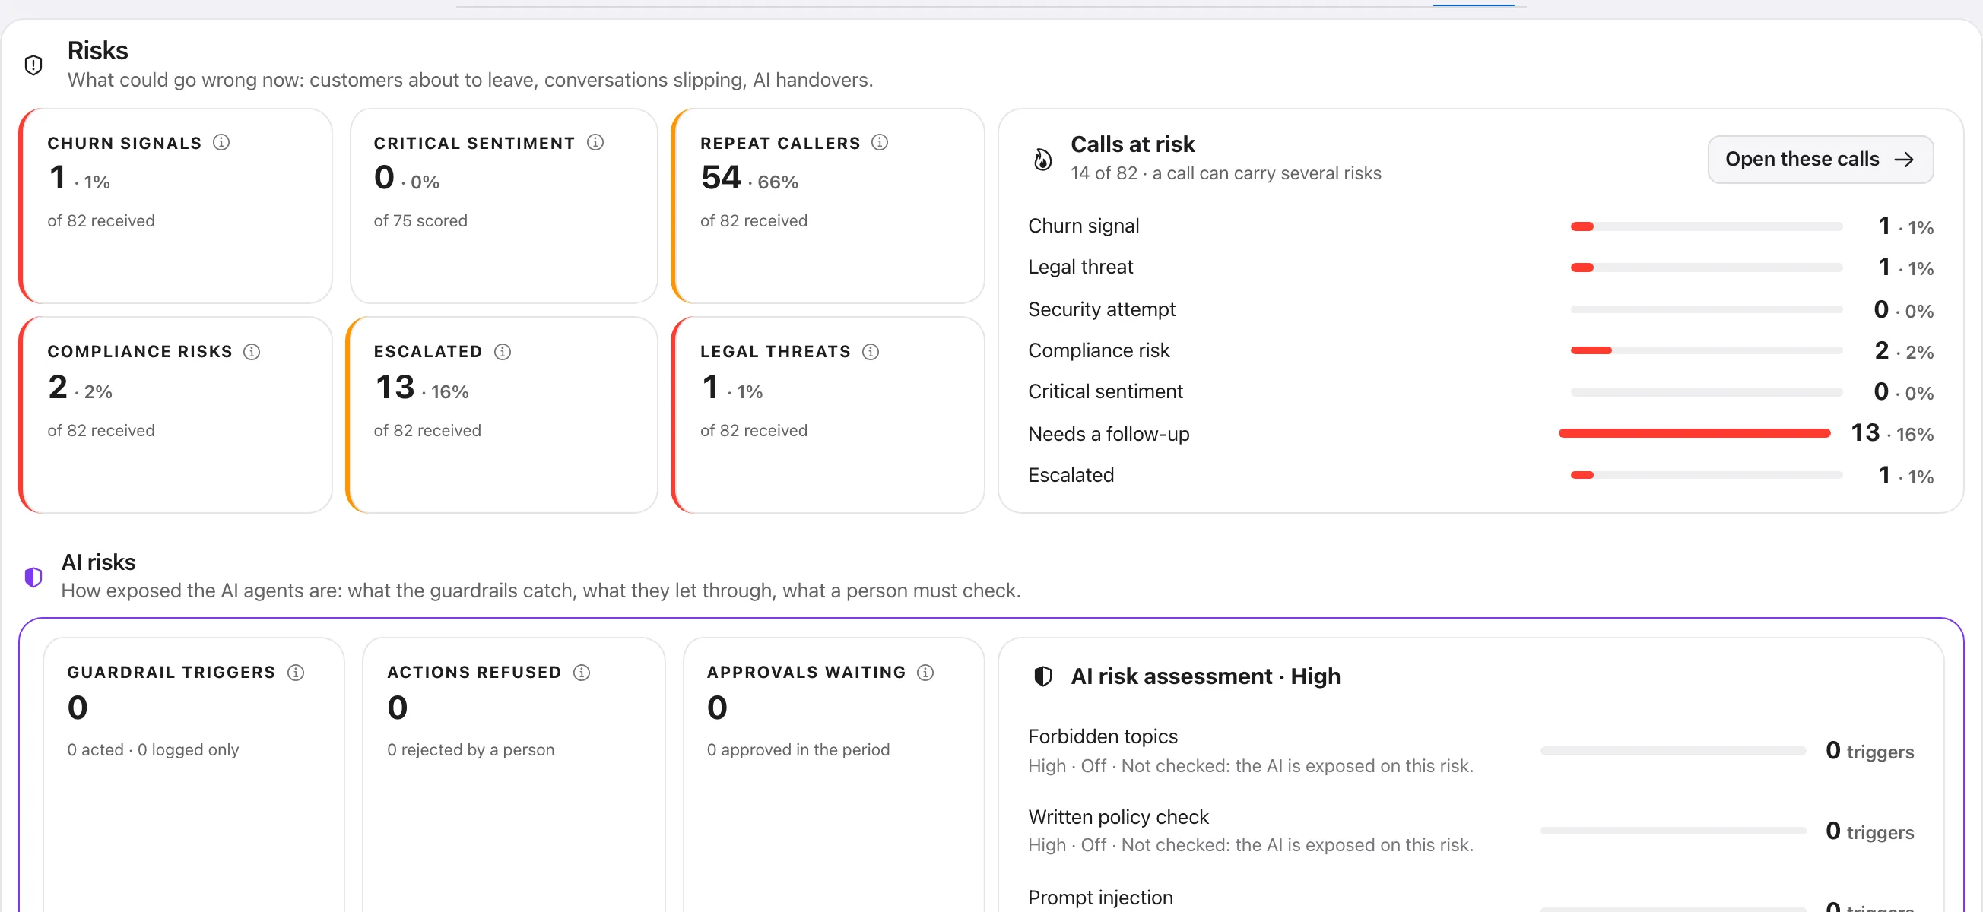The height and width of the screenshot is (912, 1983).
Task: Click the Escalated row in Calls at risk
Action: 1480,476
